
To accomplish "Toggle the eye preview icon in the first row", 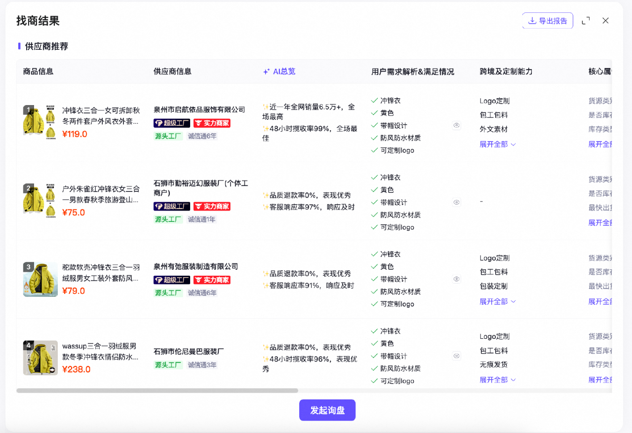I will tap(456, 125).
